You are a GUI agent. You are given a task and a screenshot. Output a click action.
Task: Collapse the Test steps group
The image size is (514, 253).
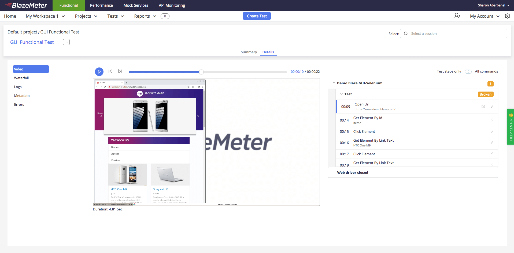click(341, 94)
